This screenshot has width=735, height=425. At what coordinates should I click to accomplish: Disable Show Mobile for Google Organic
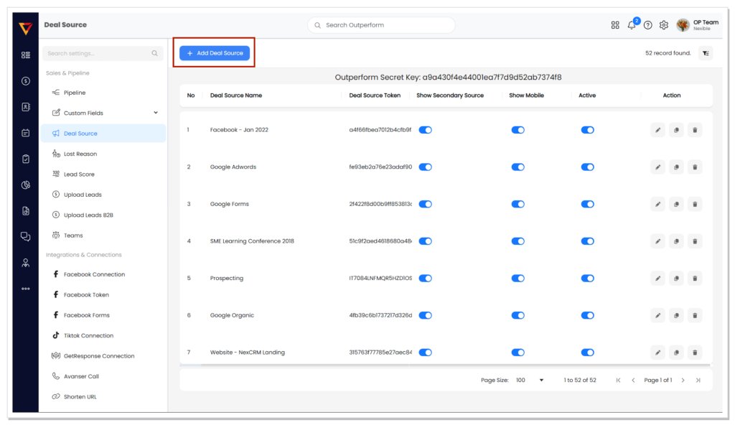pos(518,315)
